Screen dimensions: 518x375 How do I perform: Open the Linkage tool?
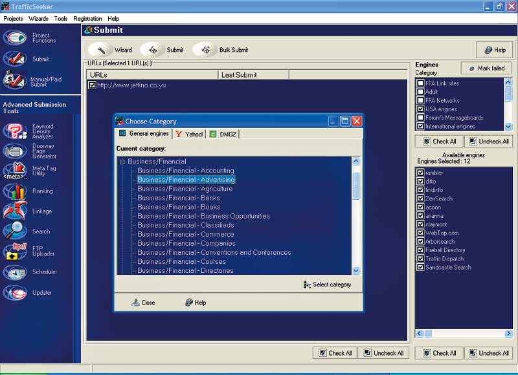27,211
